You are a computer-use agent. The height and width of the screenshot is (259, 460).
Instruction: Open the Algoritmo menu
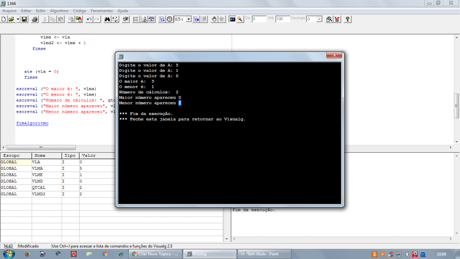point(59,10)
